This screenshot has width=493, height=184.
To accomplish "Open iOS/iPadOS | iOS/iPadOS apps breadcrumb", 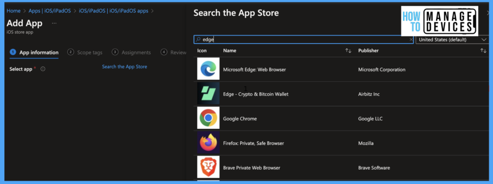I will [x=114, y=11].
